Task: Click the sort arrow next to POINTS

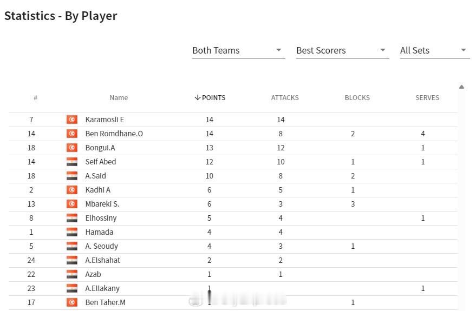Action: click(197, 97)
